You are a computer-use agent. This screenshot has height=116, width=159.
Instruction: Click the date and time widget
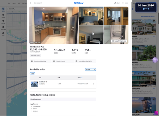146,7
